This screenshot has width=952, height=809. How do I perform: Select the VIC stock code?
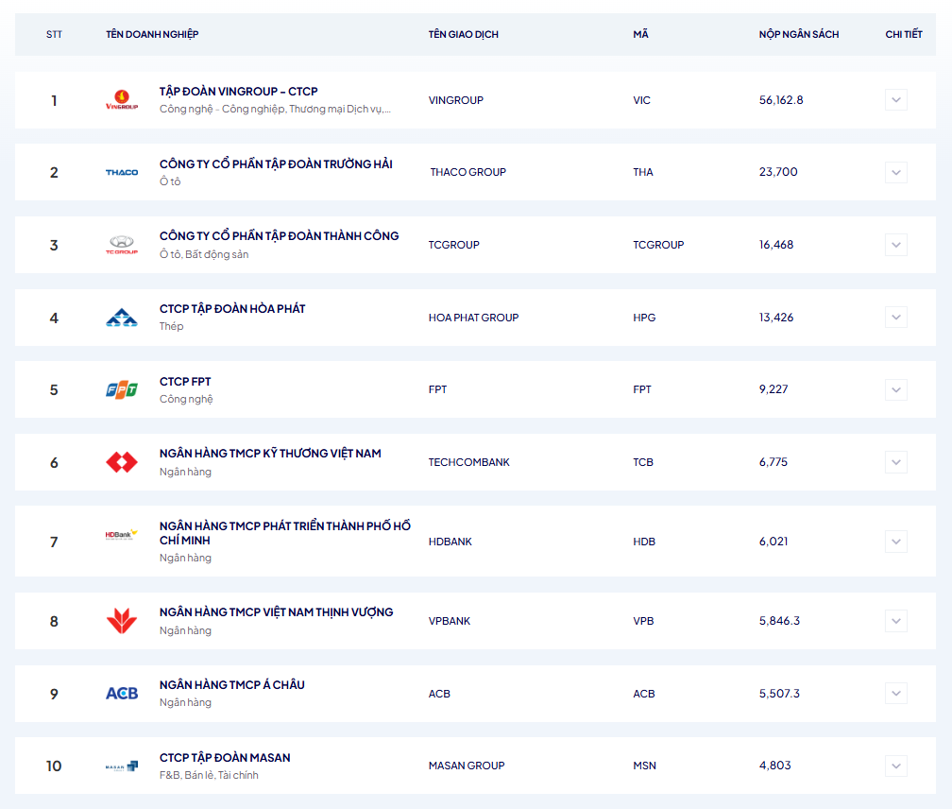642,100
